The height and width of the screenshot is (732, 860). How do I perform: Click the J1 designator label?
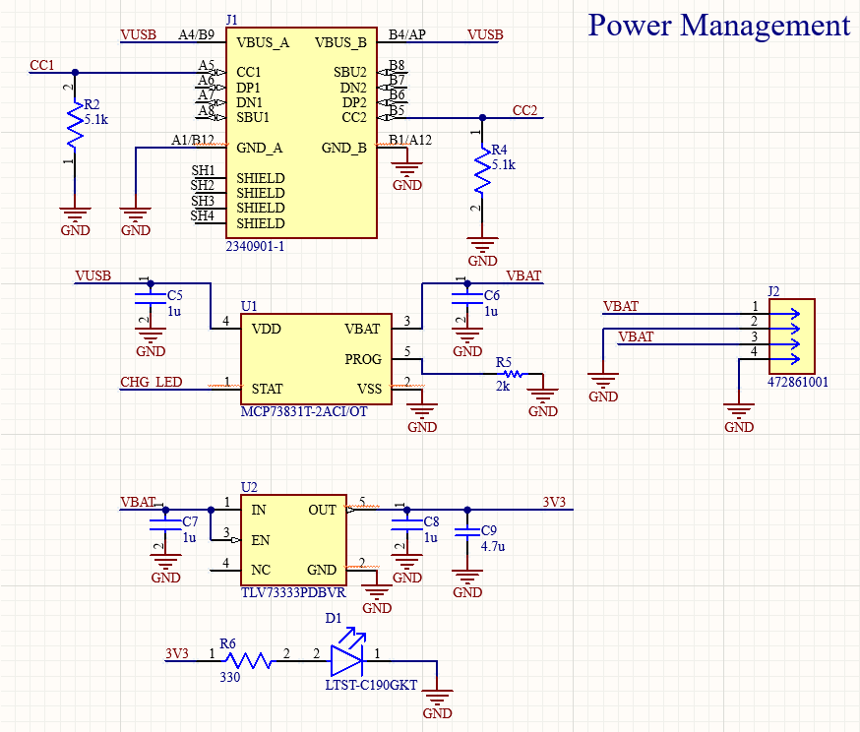point(231,21)
